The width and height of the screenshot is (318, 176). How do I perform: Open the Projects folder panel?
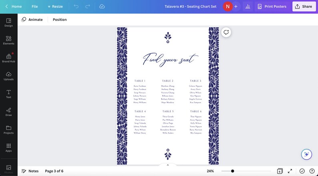coord(8,130)
